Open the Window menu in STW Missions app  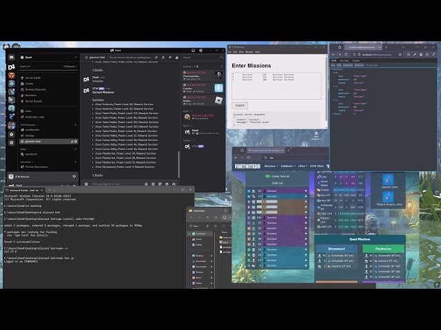[249, 52]
